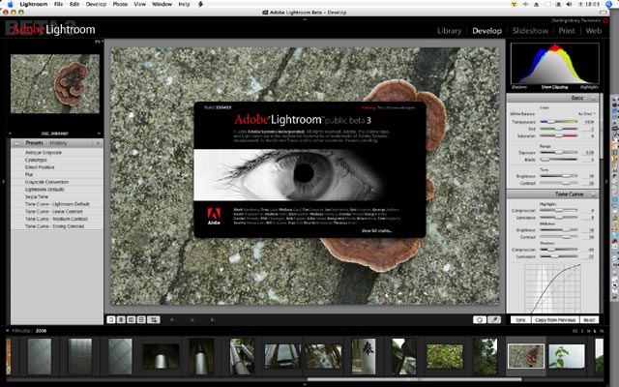Viewport: 619px width, 387px height.
Task: Adjust the Saturation slider
Action: (559, 135)
